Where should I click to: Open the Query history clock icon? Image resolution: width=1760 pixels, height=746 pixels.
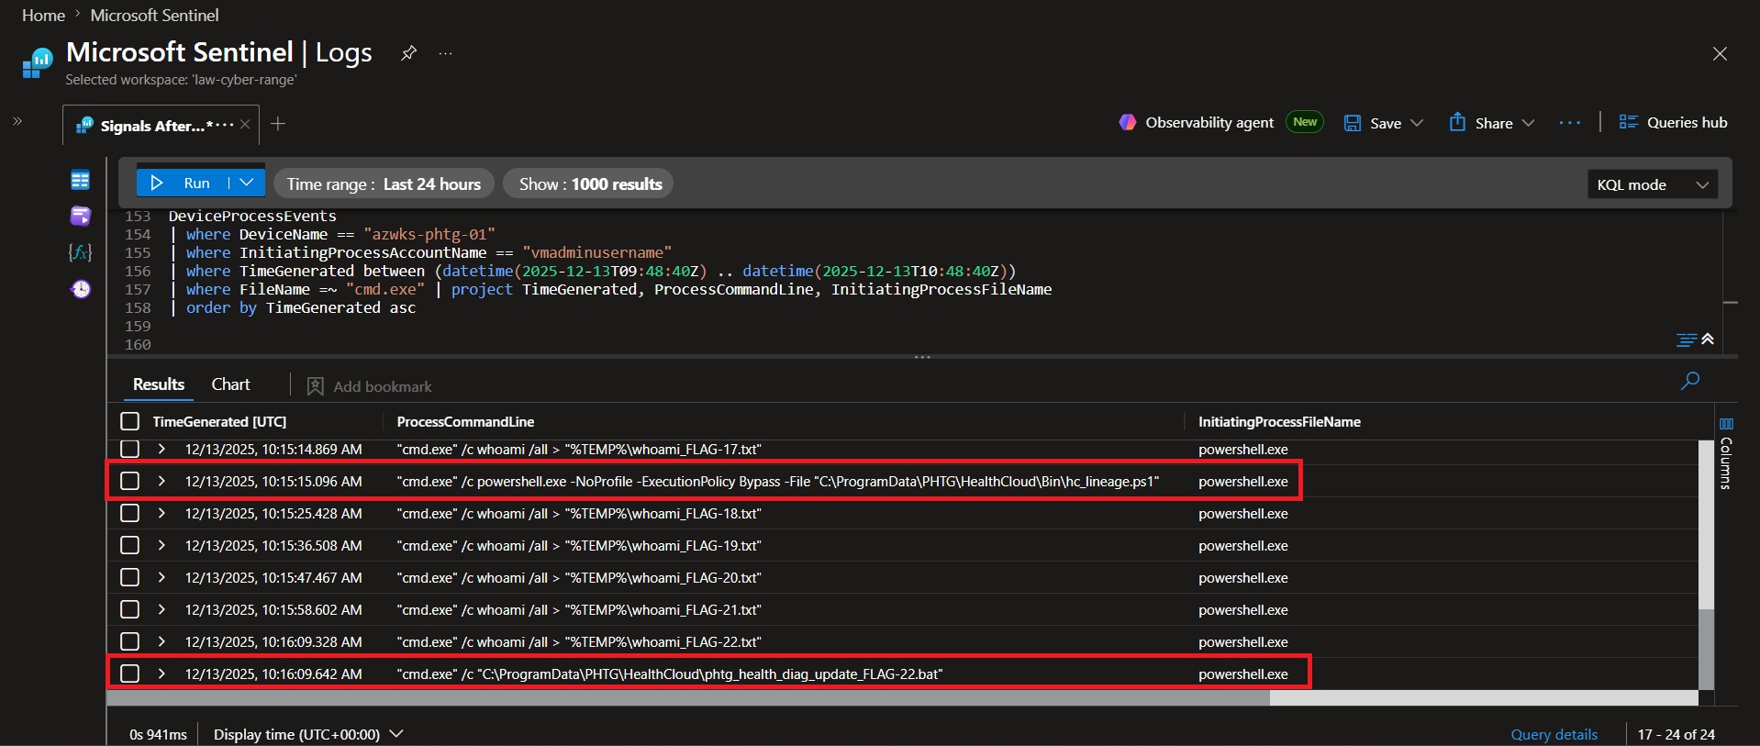(x=81, y=289)
